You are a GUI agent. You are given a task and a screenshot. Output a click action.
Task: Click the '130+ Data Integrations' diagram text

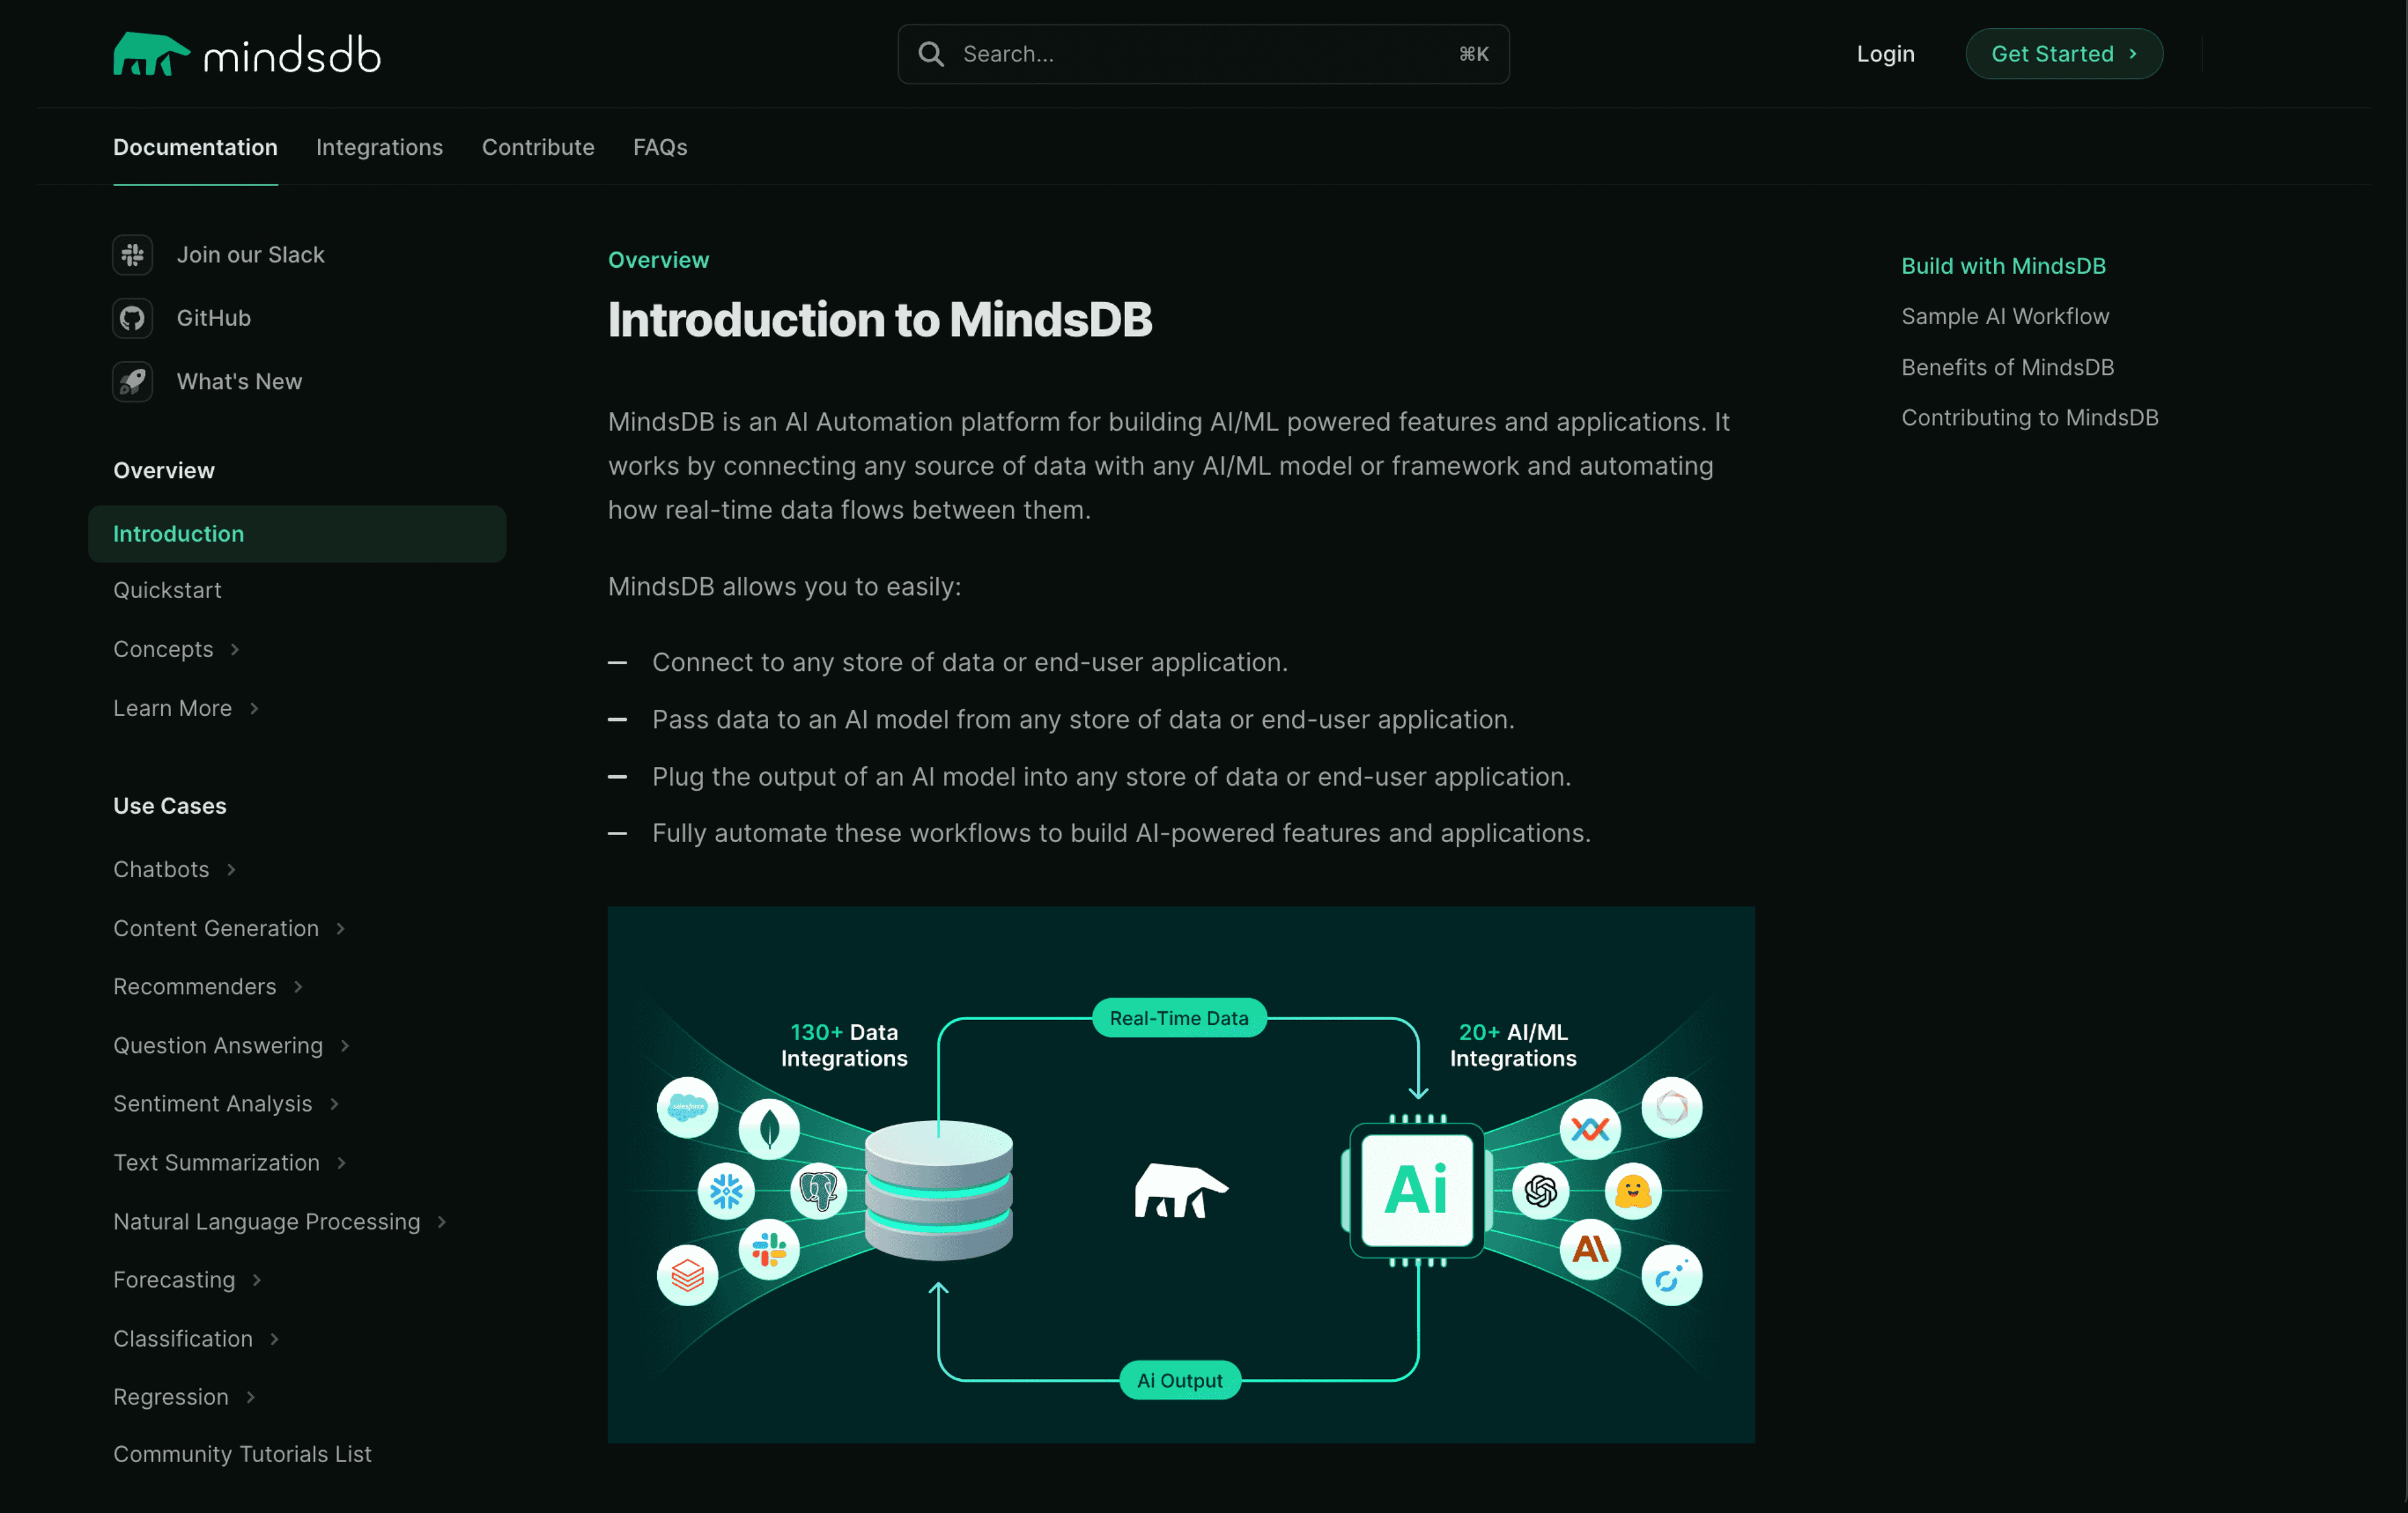point(844,1045)
